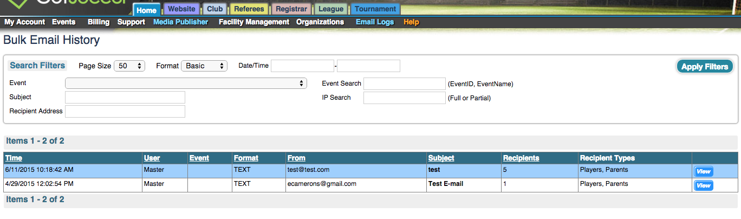The image size is (741, 219).
Task: Open the League tab
Action: (331, 9)
